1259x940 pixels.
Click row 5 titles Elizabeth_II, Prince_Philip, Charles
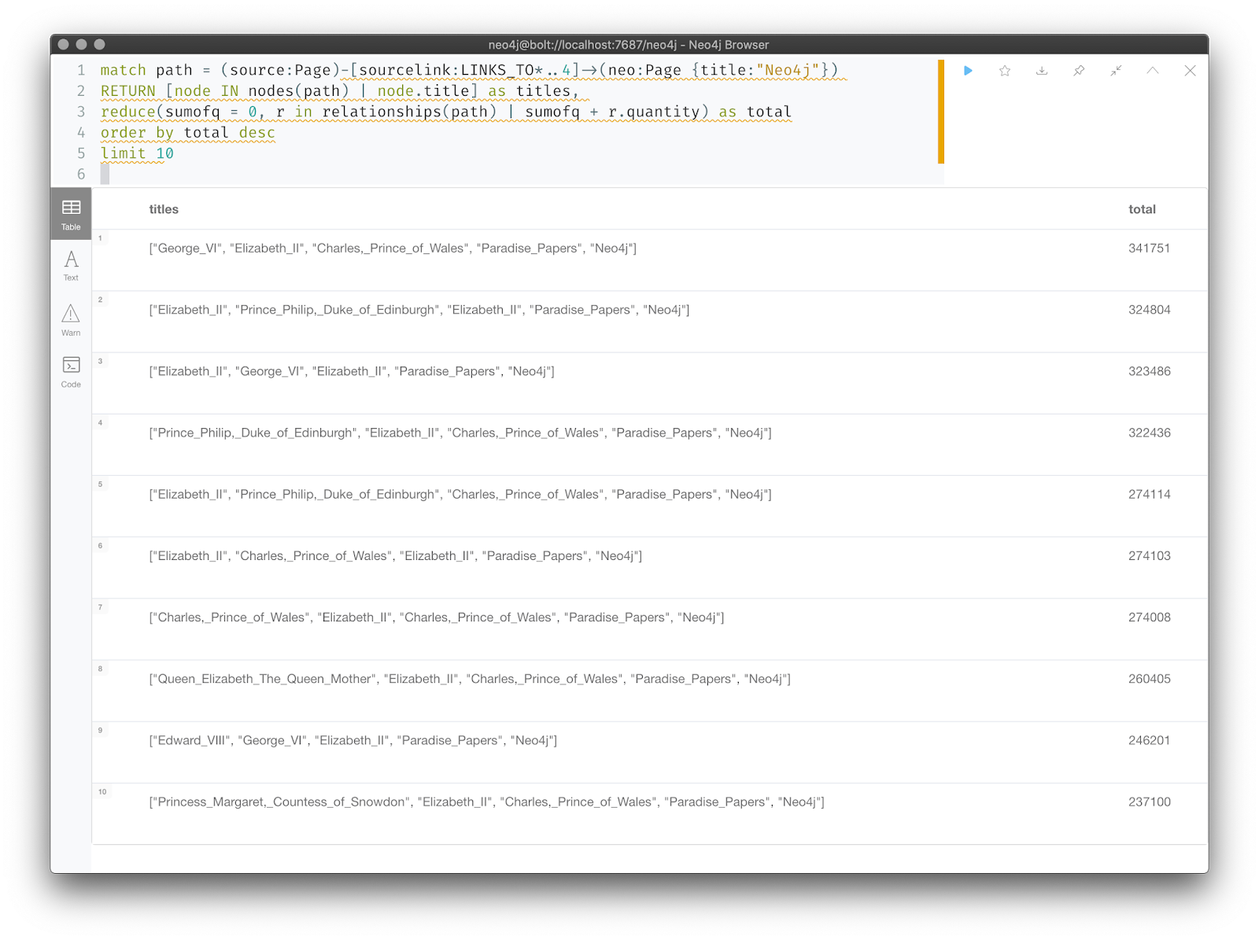coord(460,494)
